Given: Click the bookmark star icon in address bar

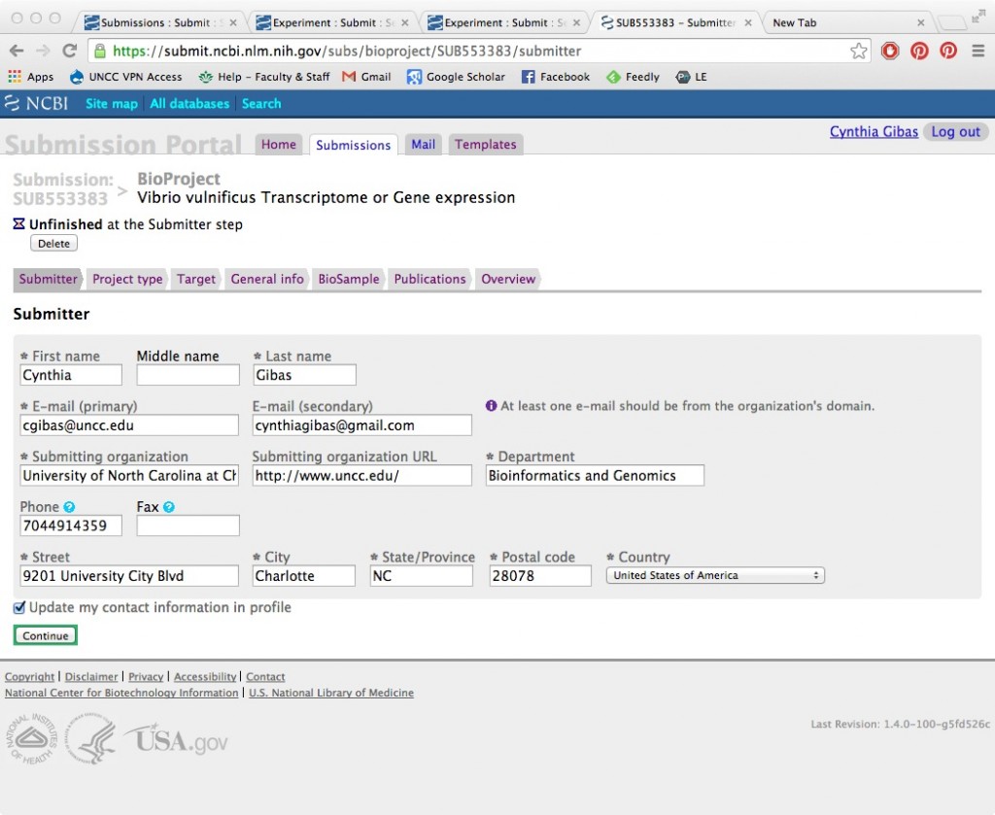Looking at the screenshot, I should click(x=858, y=51).
